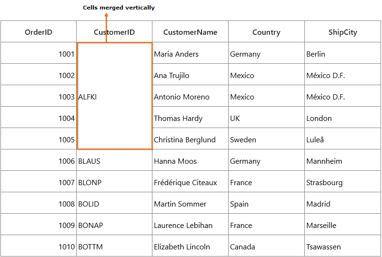Click the UK country cell

pos(266,117)
